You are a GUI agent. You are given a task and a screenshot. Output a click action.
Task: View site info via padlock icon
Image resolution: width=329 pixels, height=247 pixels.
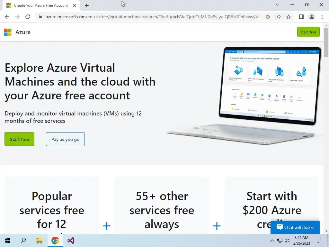pyautogui.click(x=40, y=17)
